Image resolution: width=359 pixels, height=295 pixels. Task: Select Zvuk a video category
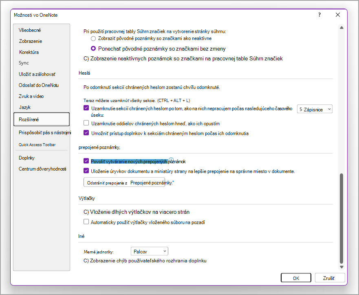point(31,96)
